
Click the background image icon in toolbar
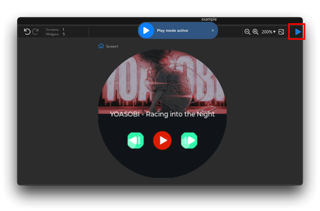pos(281,32)
